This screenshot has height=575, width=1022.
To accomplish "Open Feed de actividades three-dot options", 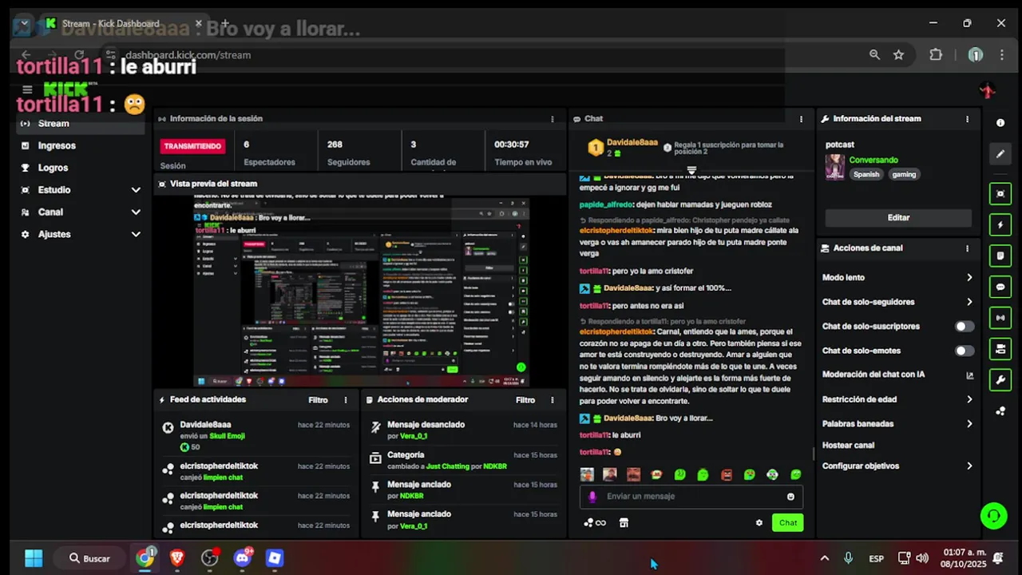I will [346, 400].
